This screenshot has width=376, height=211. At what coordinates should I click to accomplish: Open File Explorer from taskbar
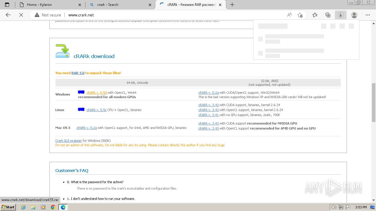pyautogui.click(x=33, y=207)
